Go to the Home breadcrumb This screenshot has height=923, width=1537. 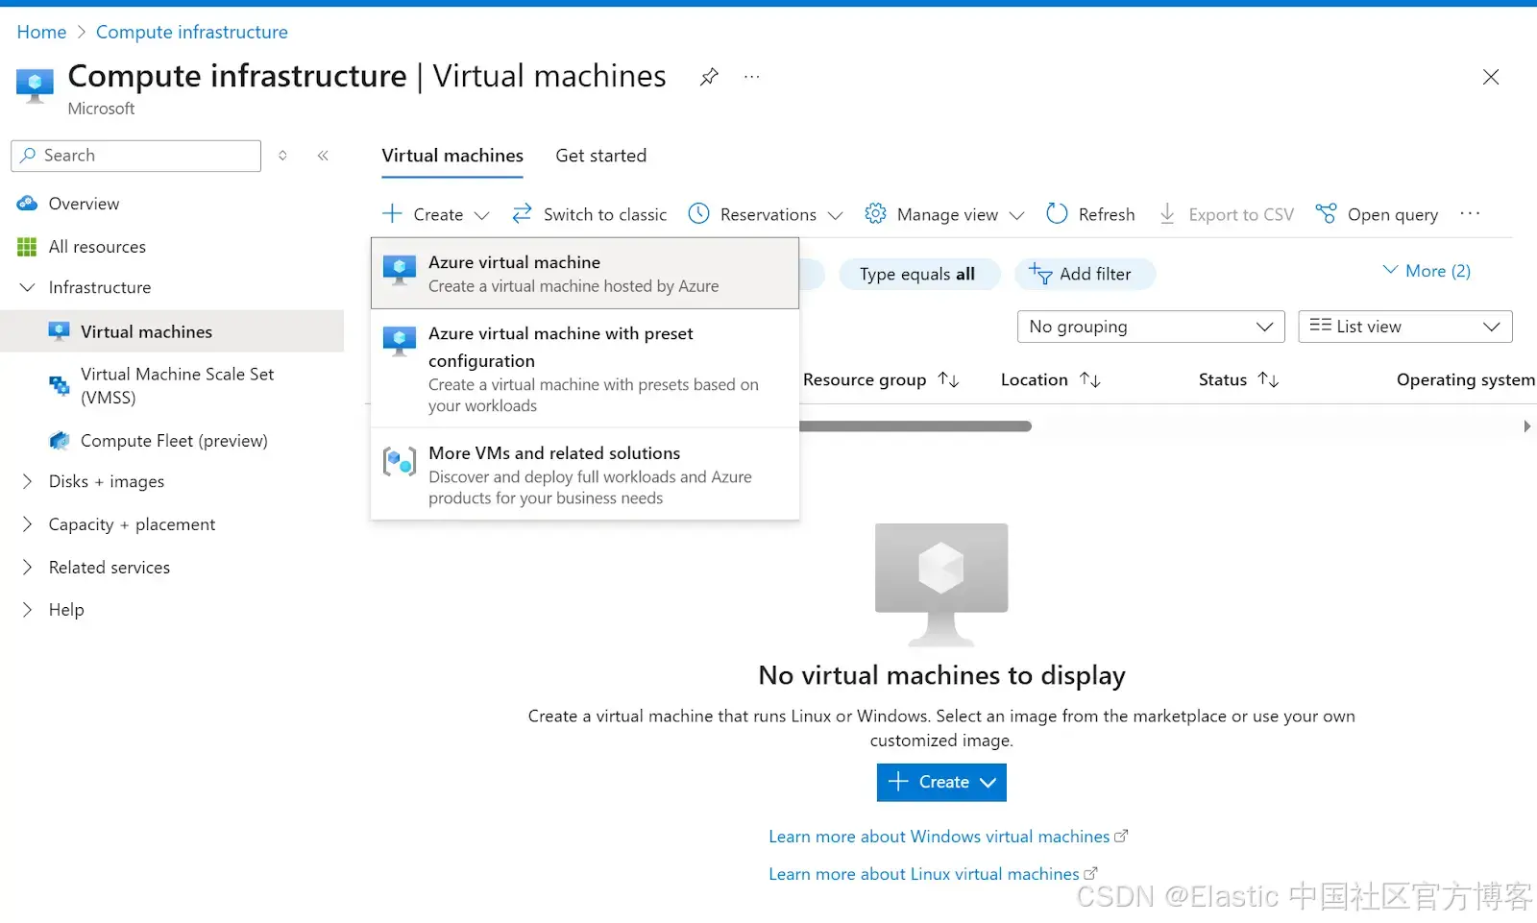click(x=41, y=32)
